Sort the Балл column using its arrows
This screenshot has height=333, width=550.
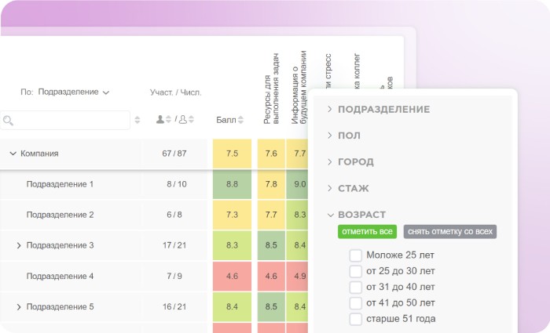[240, 120]
